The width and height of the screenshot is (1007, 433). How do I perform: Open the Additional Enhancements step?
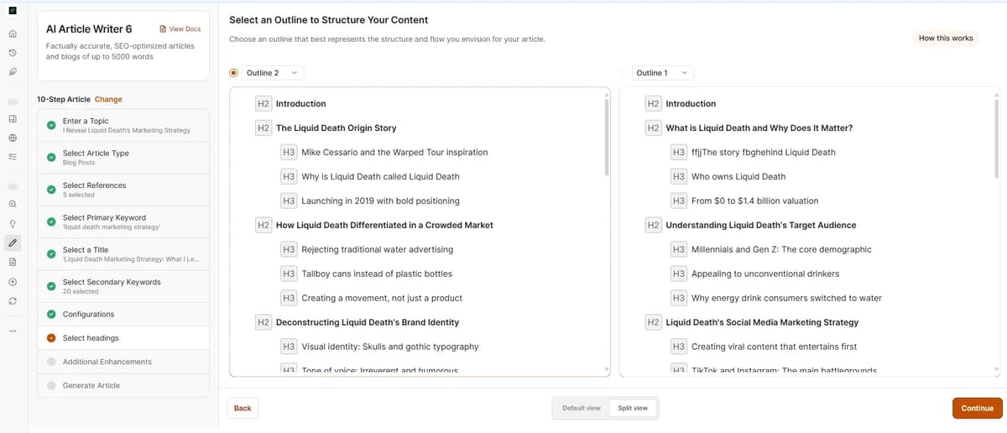(x=123, y=362)
